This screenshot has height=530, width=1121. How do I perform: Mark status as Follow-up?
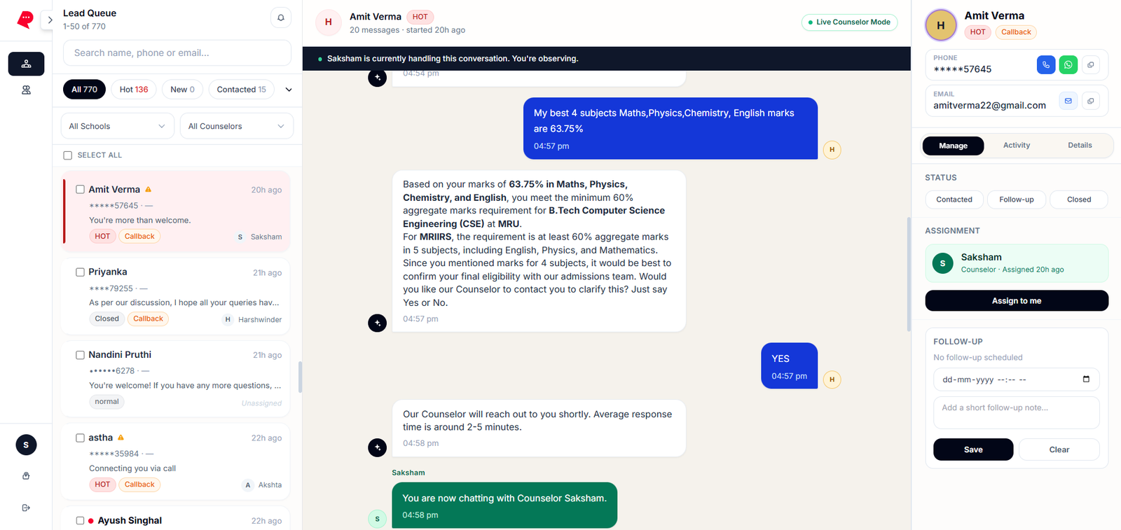click(1016, 200)
